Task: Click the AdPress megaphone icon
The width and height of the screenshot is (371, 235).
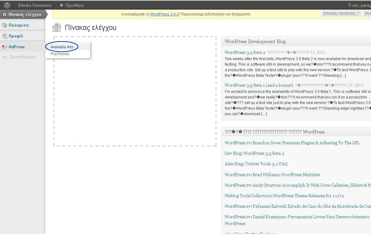Action: 4,47
